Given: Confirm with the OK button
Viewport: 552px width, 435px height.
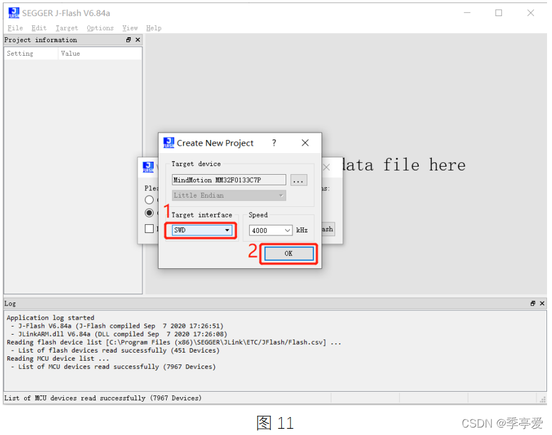Looking at the screenshot, I should click(x=289, y=253).
